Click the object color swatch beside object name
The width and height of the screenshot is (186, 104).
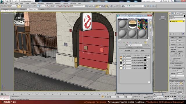pos(184,16)
